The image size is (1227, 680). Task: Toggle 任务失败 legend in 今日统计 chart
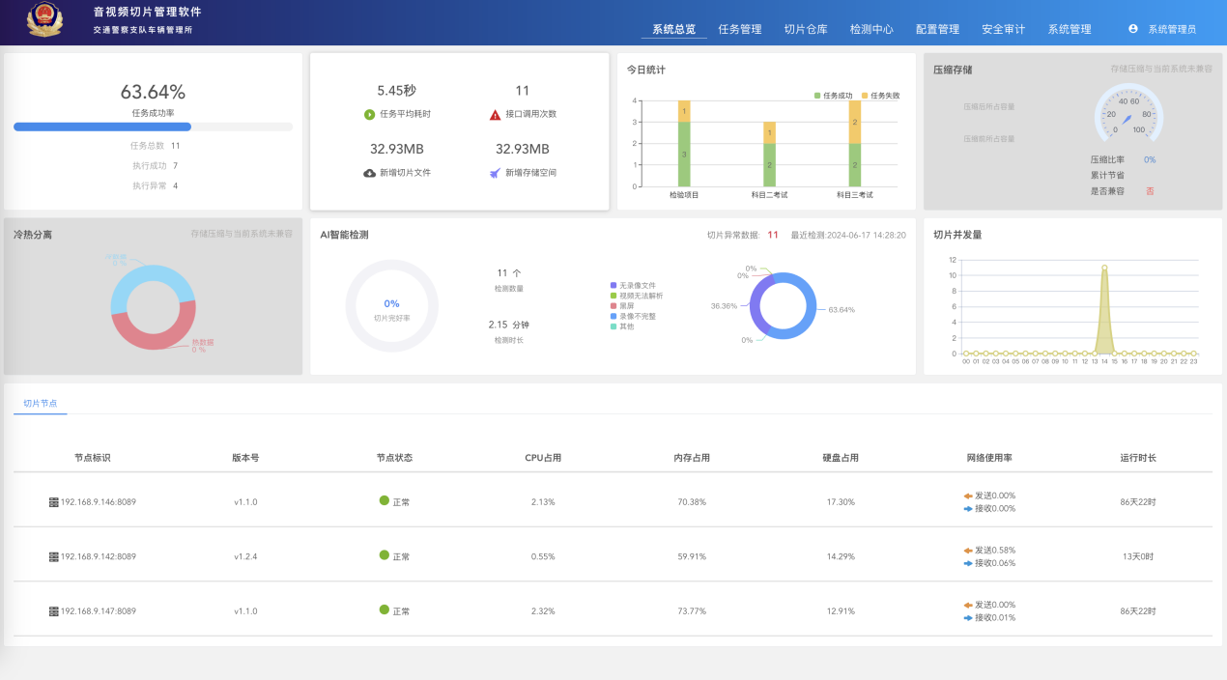(x=880, y=96)
